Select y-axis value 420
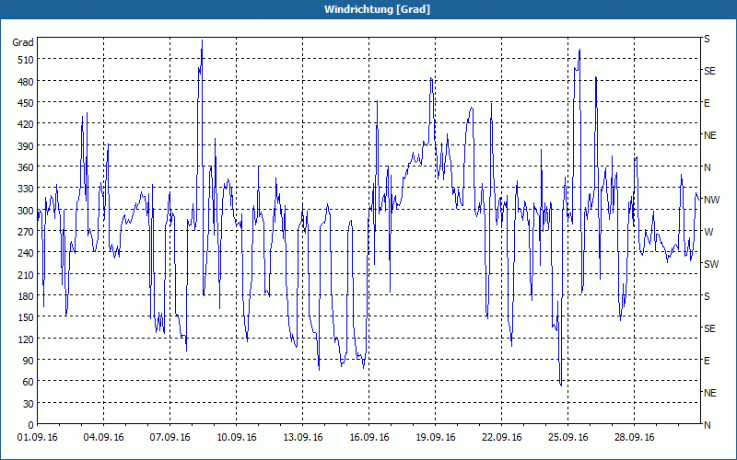Screen dimensions: 737x460 click(x=26, y=124)
